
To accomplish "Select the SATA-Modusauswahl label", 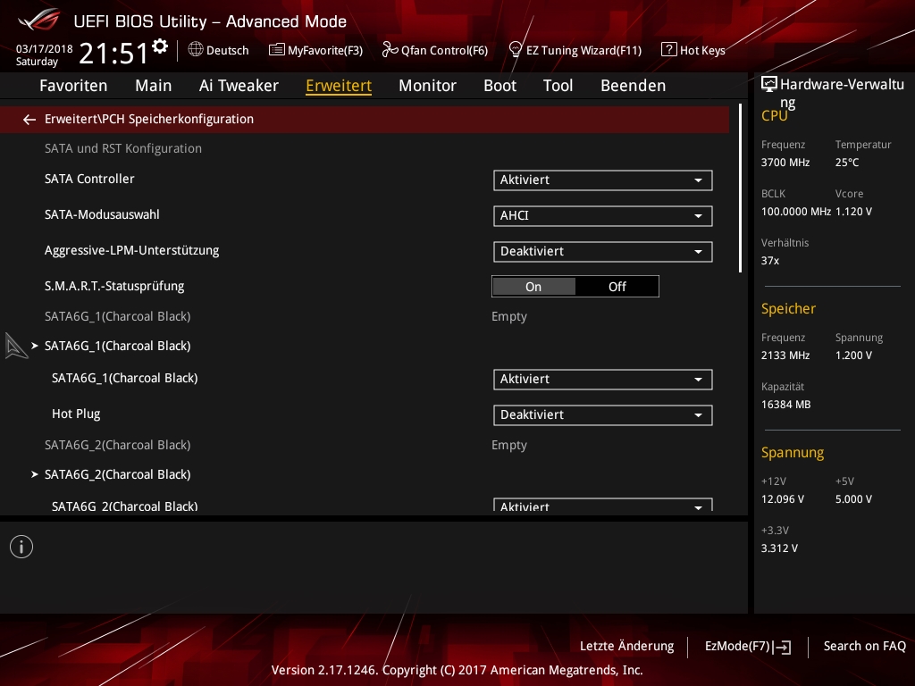I will click(102, 214).
